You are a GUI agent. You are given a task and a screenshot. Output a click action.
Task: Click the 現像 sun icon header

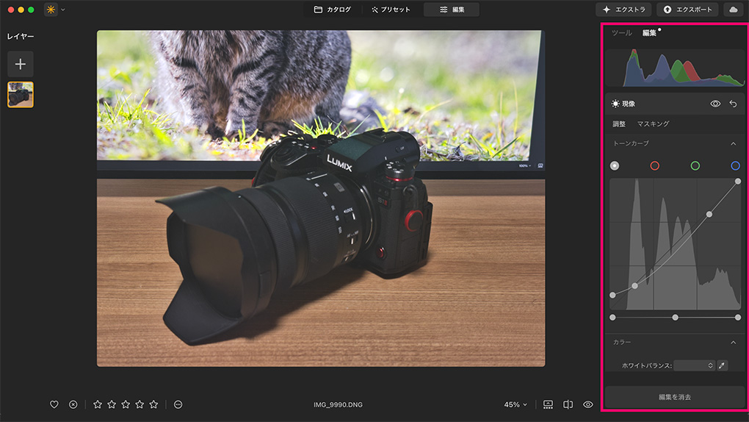[615, 104]
